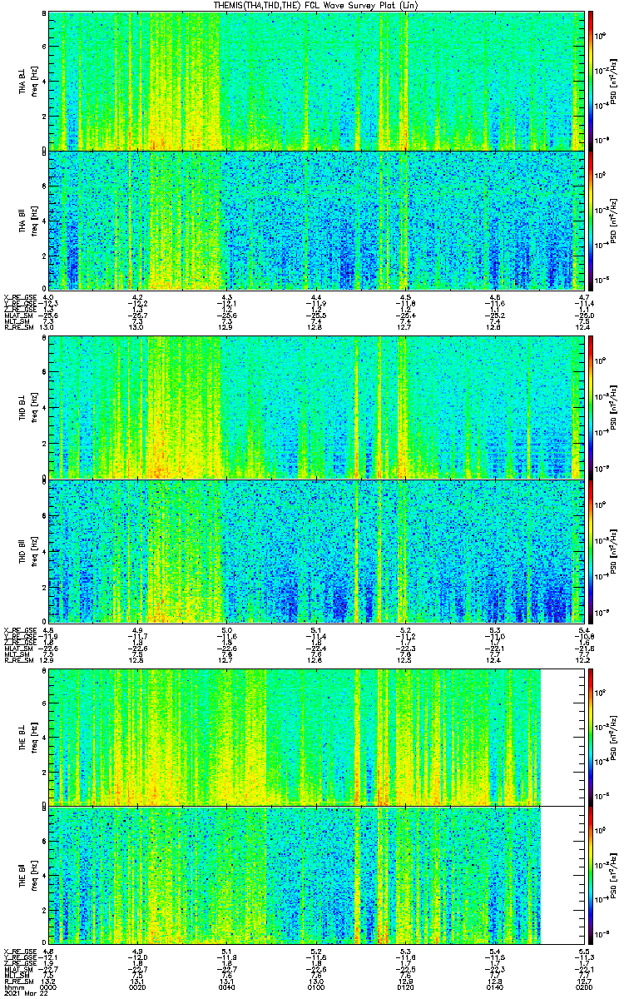
Task: Click the THD B-perpendicular spectrogram panel
Action: coord(315,407)
